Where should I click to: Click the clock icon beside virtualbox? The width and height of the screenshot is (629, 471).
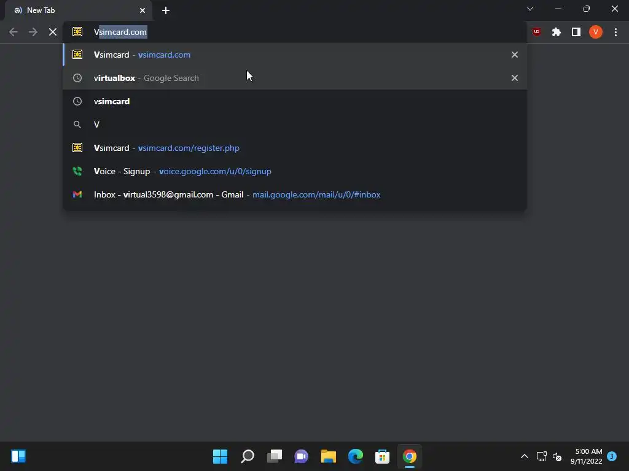(77, 78)
